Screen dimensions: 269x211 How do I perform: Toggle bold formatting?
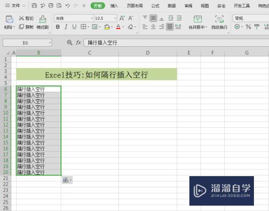click(x=58, y=27)
